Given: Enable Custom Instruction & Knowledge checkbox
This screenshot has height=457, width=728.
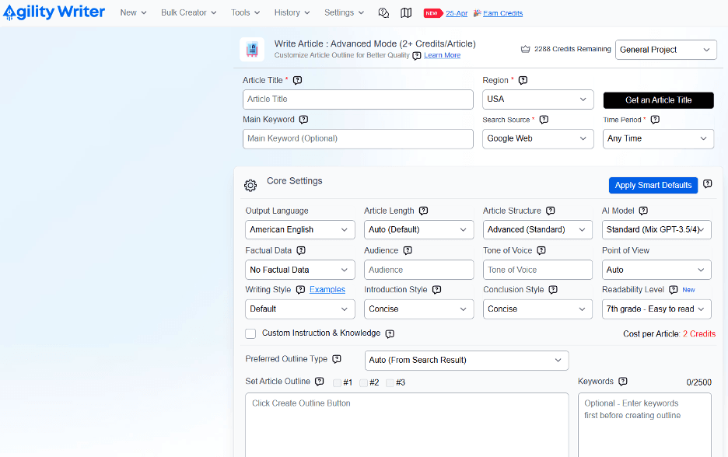Looking at the screenshot, I should (250, 333).
